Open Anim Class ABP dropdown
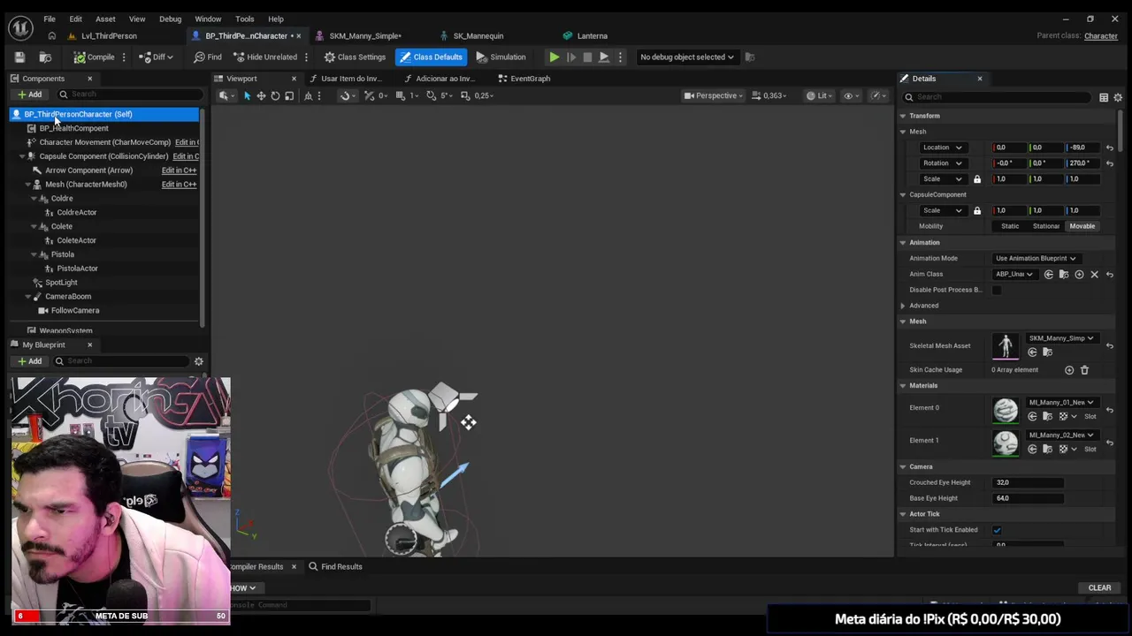The image size is (1132, 636). pos(1014,275)
